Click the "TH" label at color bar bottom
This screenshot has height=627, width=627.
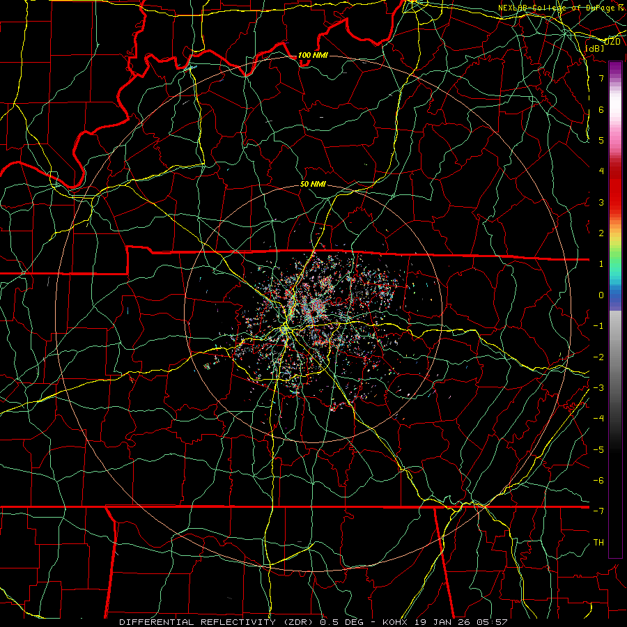pos(598,542)
